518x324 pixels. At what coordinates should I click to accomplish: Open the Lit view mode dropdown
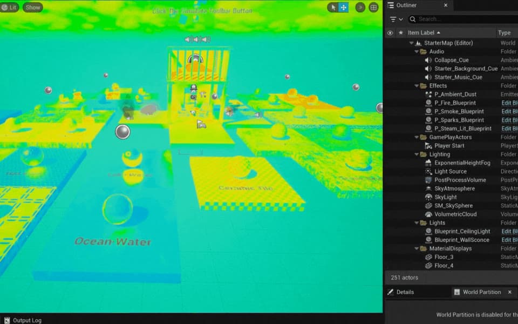pyautogui.click(x=9, y=7)
